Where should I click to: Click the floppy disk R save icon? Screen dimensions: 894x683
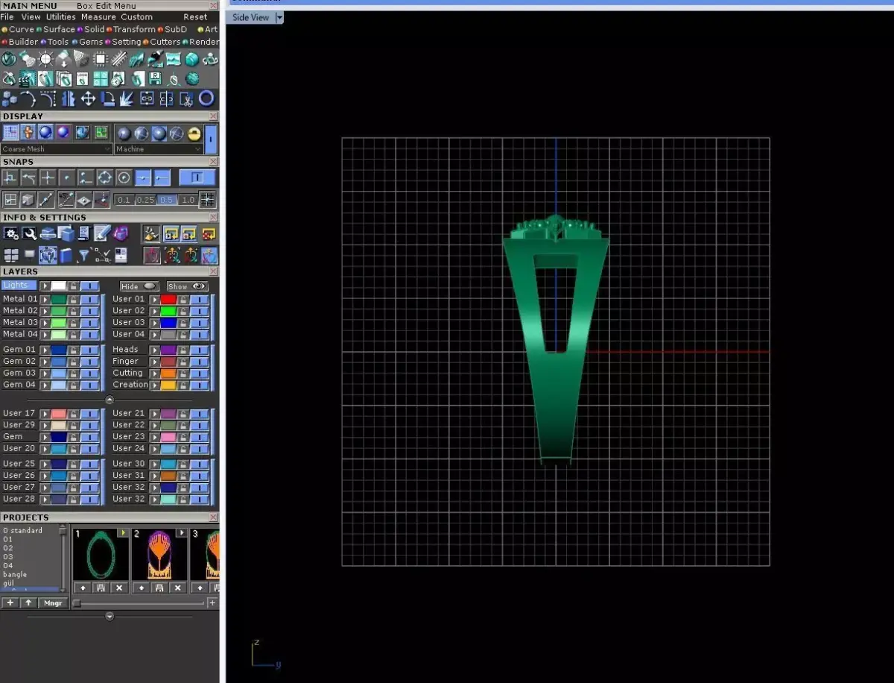[x=155, y=78]
